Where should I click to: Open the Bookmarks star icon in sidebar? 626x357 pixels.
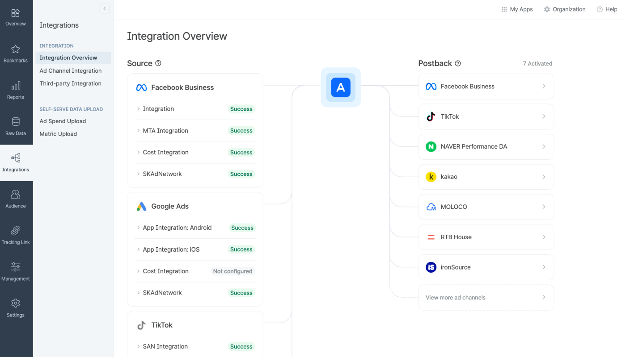[x=16, y=50]
